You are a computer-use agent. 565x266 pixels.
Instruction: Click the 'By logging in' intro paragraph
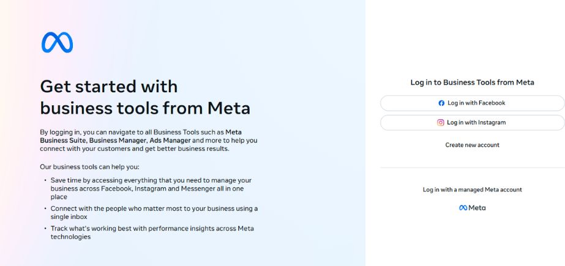[149, 141]
